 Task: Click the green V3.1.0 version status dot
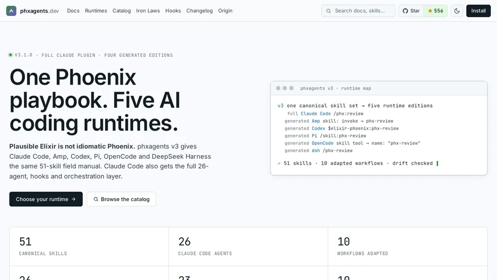[x=11, y=55]
